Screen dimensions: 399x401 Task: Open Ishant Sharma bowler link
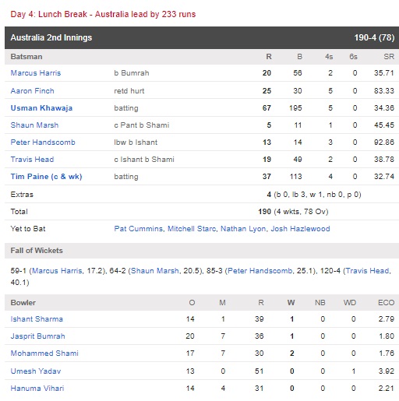click(37, 319)
